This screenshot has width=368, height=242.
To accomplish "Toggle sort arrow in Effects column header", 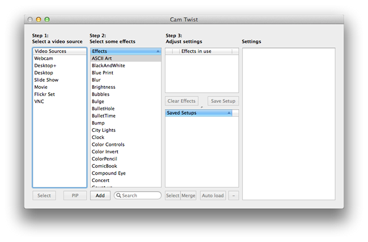I will [x=158, y=51].
